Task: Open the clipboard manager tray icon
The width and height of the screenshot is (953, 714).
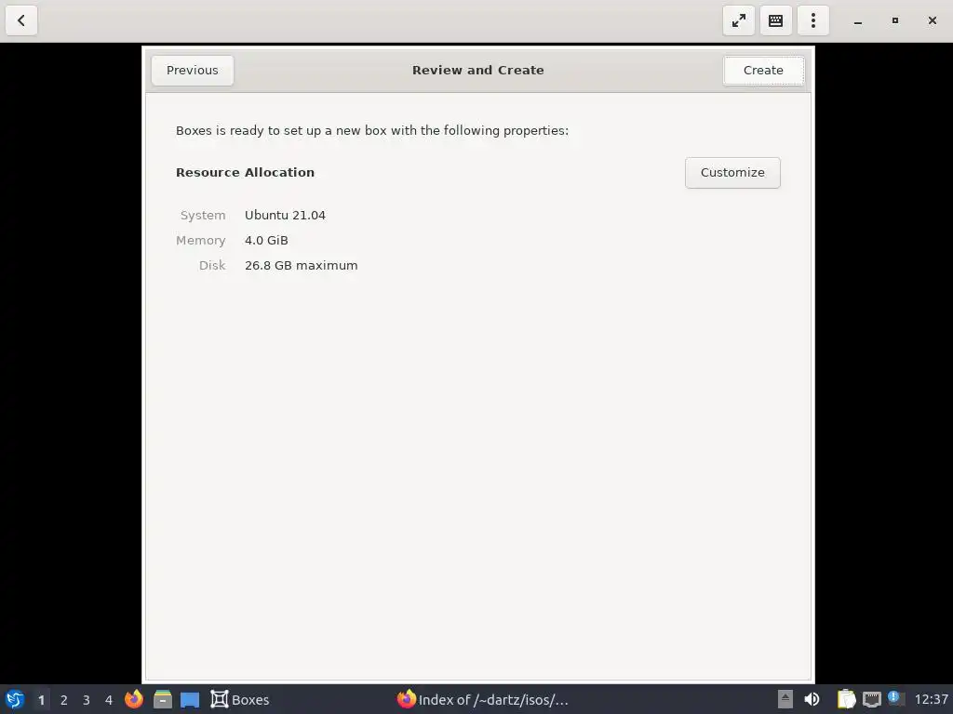Action: pos(845,699)
